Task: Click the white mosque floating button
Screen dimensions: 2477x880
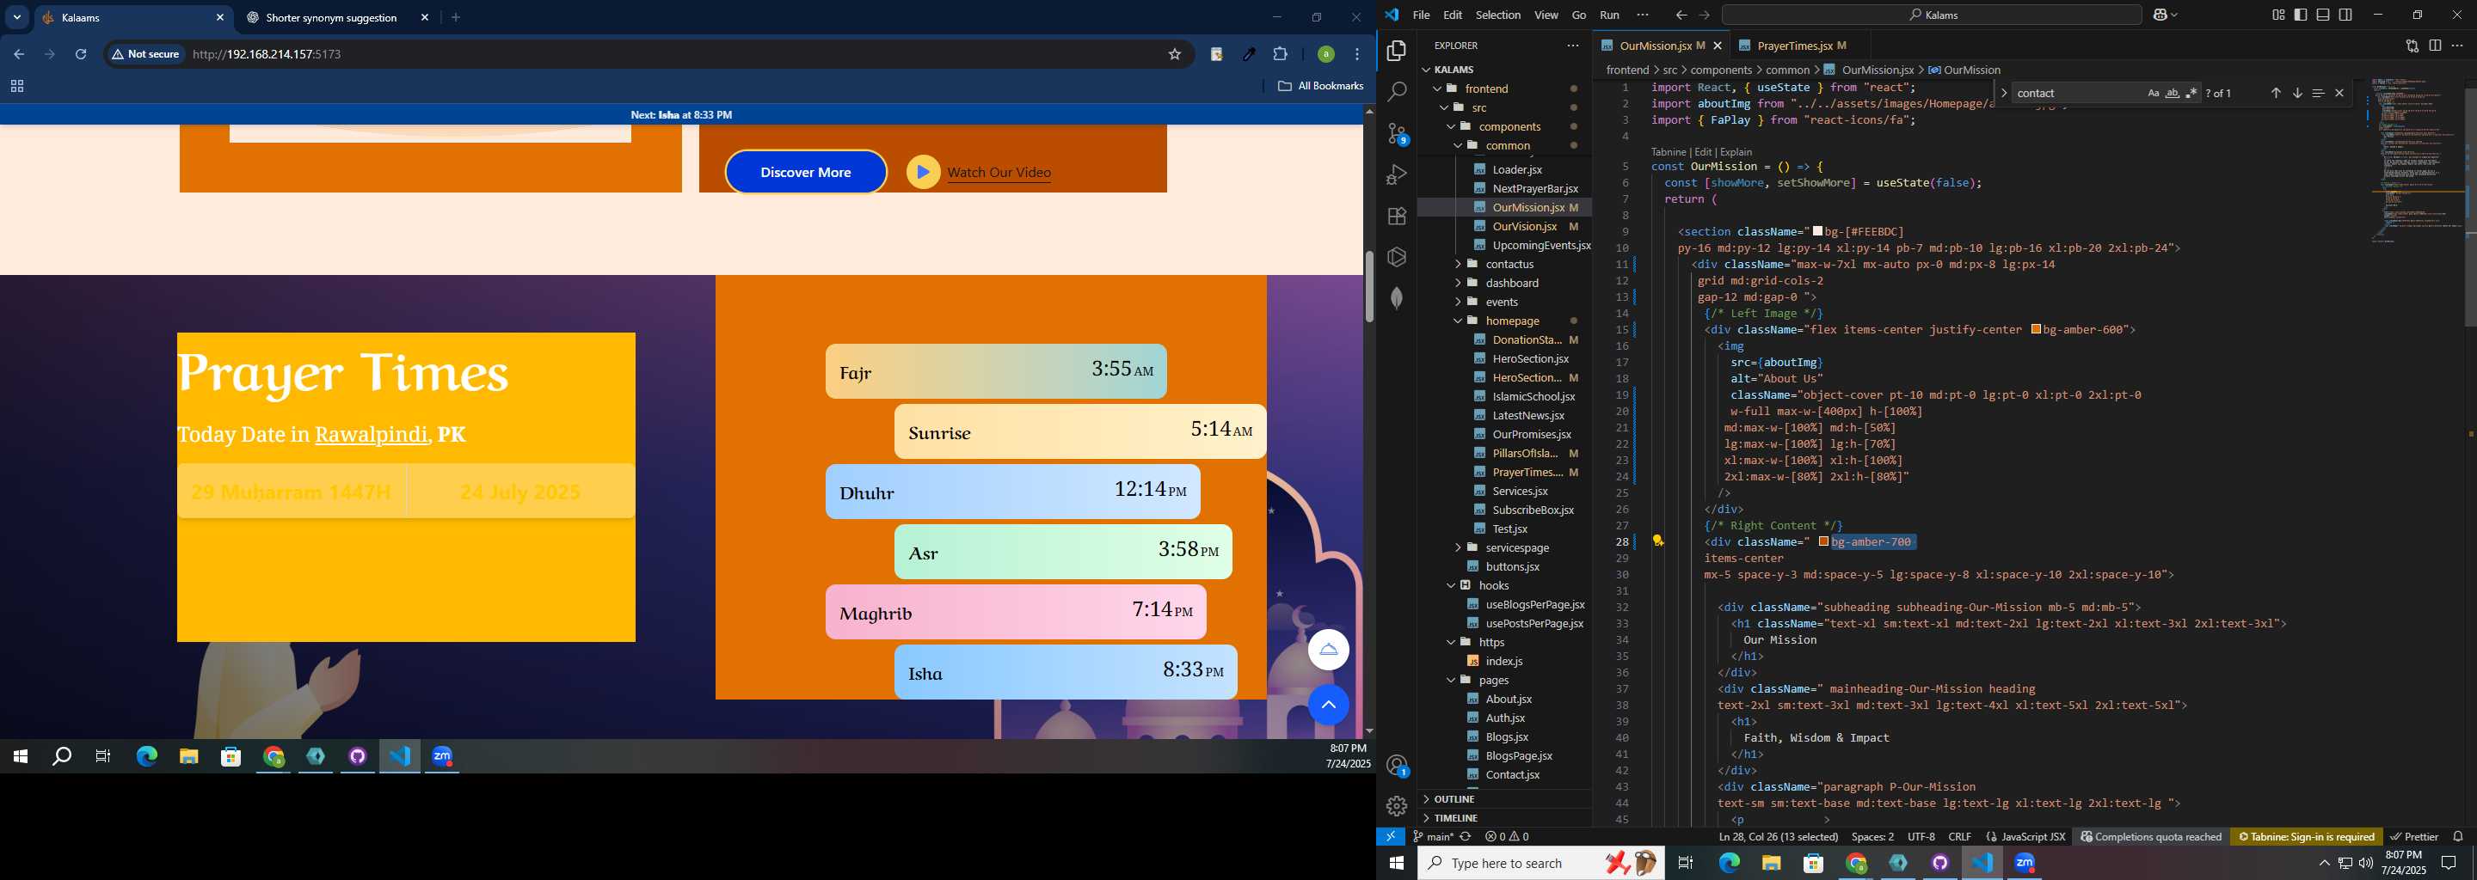Action: [1328, 651]
